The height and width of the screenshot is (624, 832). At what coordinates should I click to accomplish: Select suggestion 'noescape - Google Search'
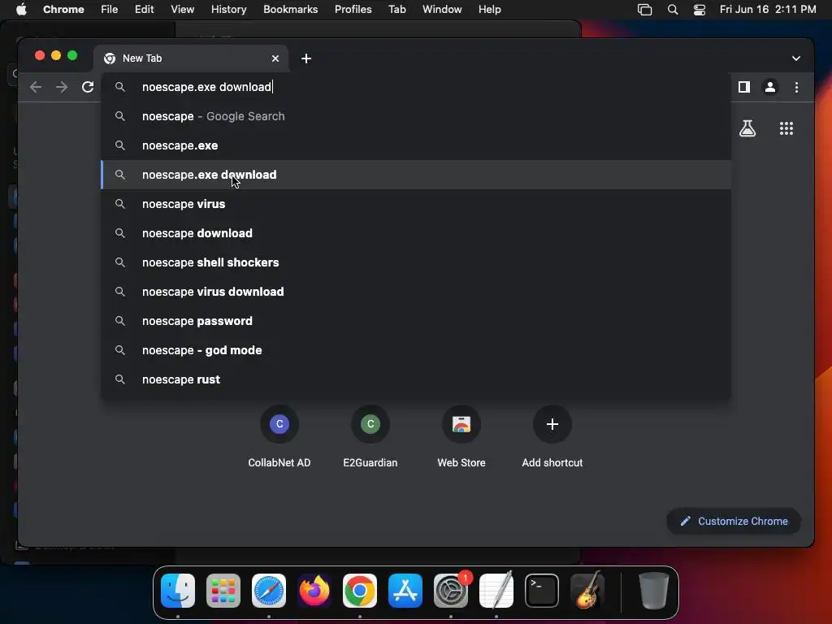(416, 116)
